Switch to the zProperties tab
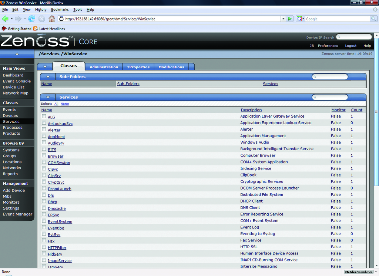 click(x=138, y=67)
